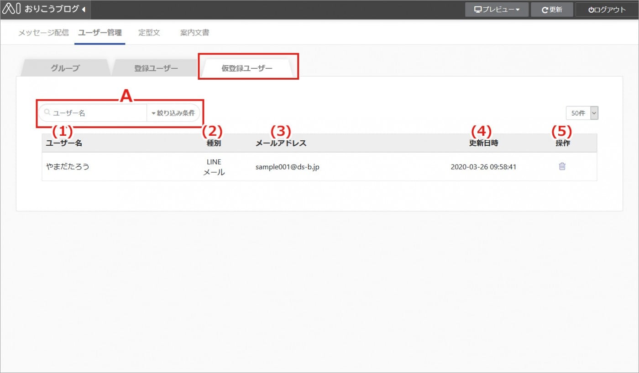Screen dimensions: 639x373
Task: Collapse sidebar via arrow beside おりこうブログ
Action: tap(84, 10)
